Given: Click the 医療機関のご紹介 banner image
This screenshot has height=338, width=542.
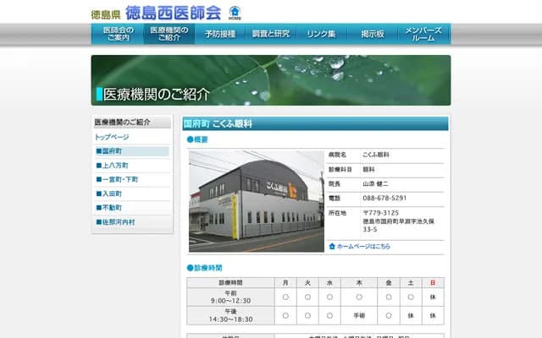Looking at the screenshot, I should coord(271,80).
